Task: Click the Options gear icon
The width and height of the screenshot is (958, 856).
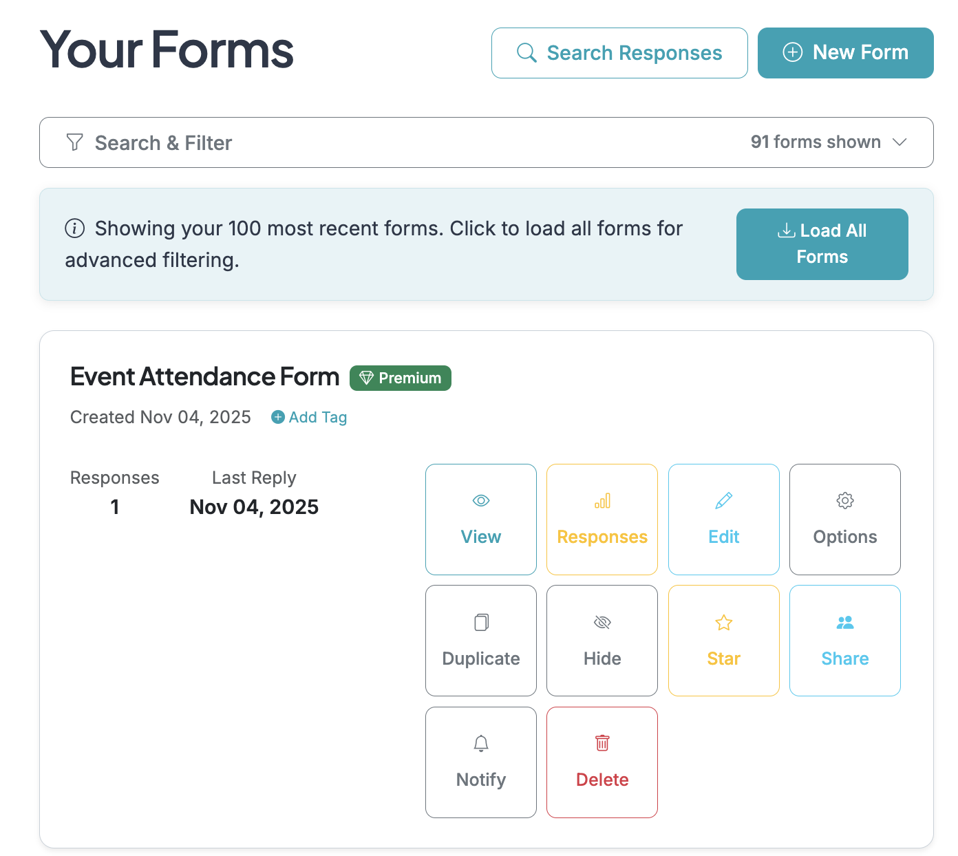Action: click(x=844, y=500)
